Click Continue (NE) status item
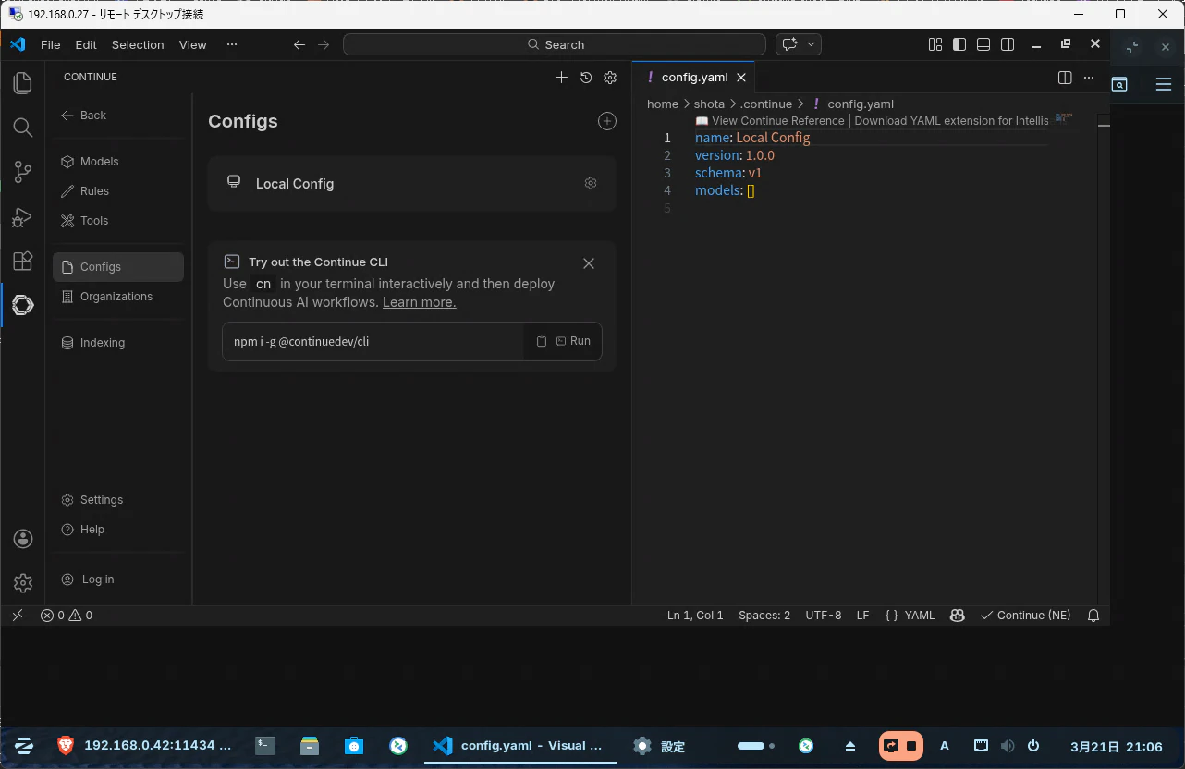This screenshot has height=769, width=1185. click(1025, 616)
